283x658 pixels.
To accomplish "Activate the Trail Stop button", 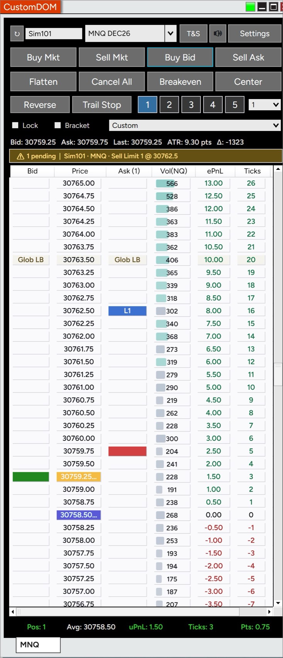I will coord(102,105).
